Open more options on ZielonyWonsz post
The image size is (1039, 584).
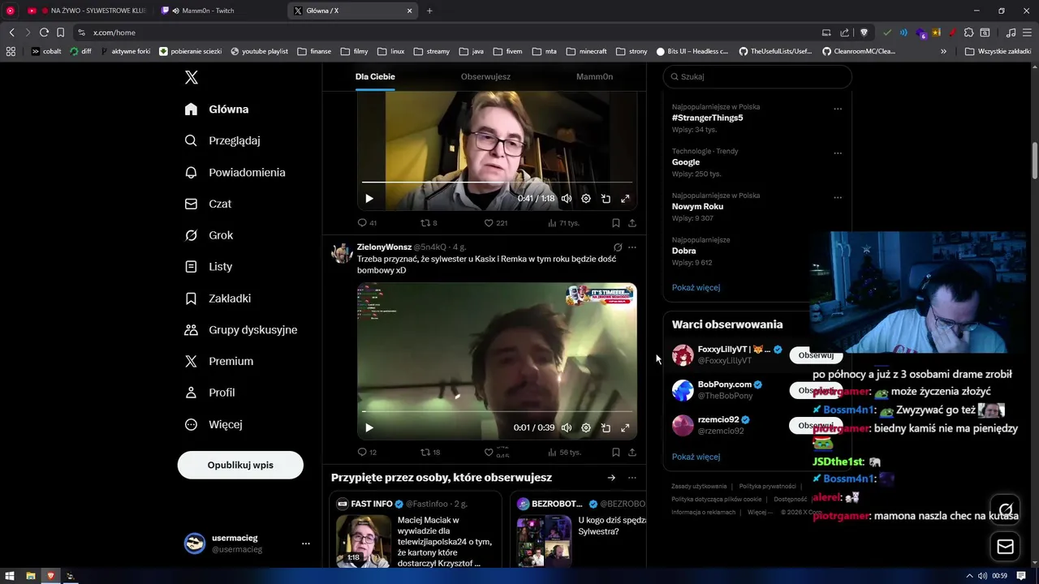(x=632, y=247)
